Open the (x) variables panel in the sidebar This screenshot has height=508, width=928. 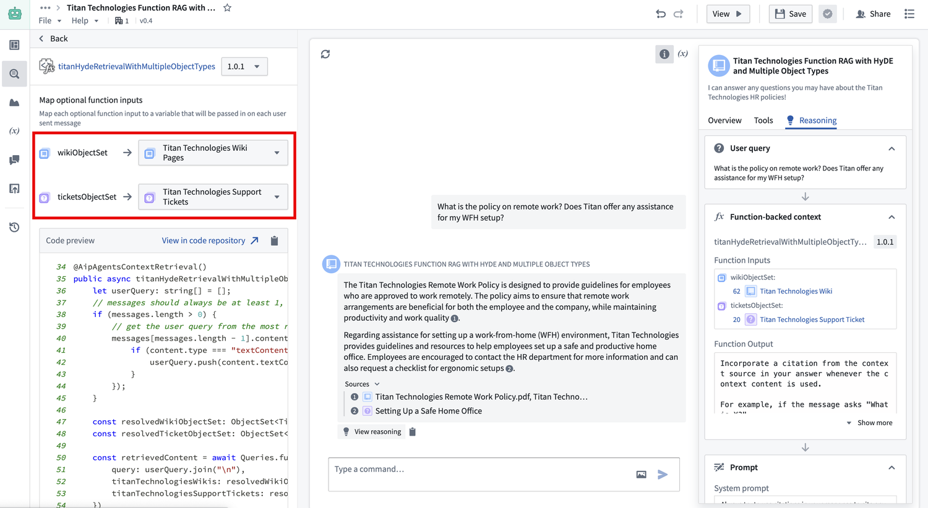click(14, 130)
